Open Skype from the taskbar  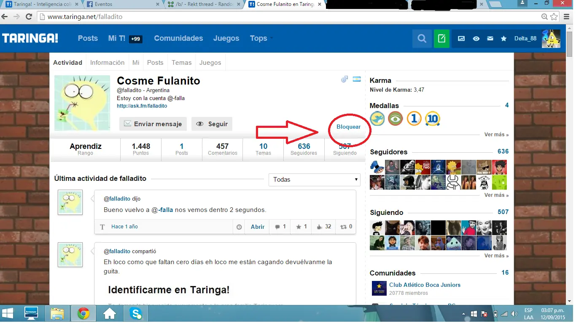coord(135,313)
